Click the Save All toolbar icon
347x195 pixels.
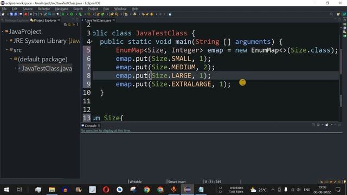(x=16, y=14)
